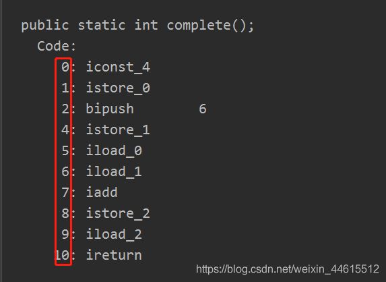Click the public keyword in signature

coord(45,26)
